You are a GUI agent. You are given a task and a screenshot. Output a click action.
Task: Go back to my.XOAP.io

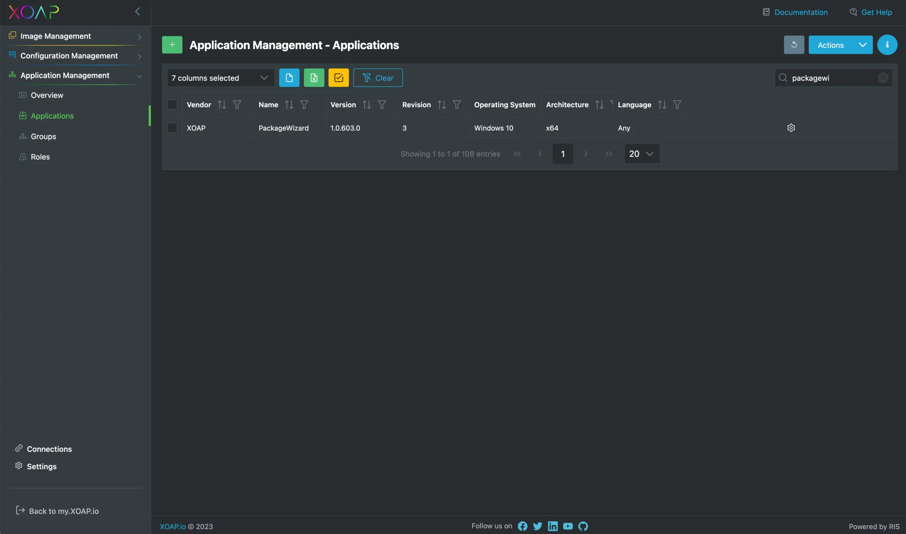point(58,511)
